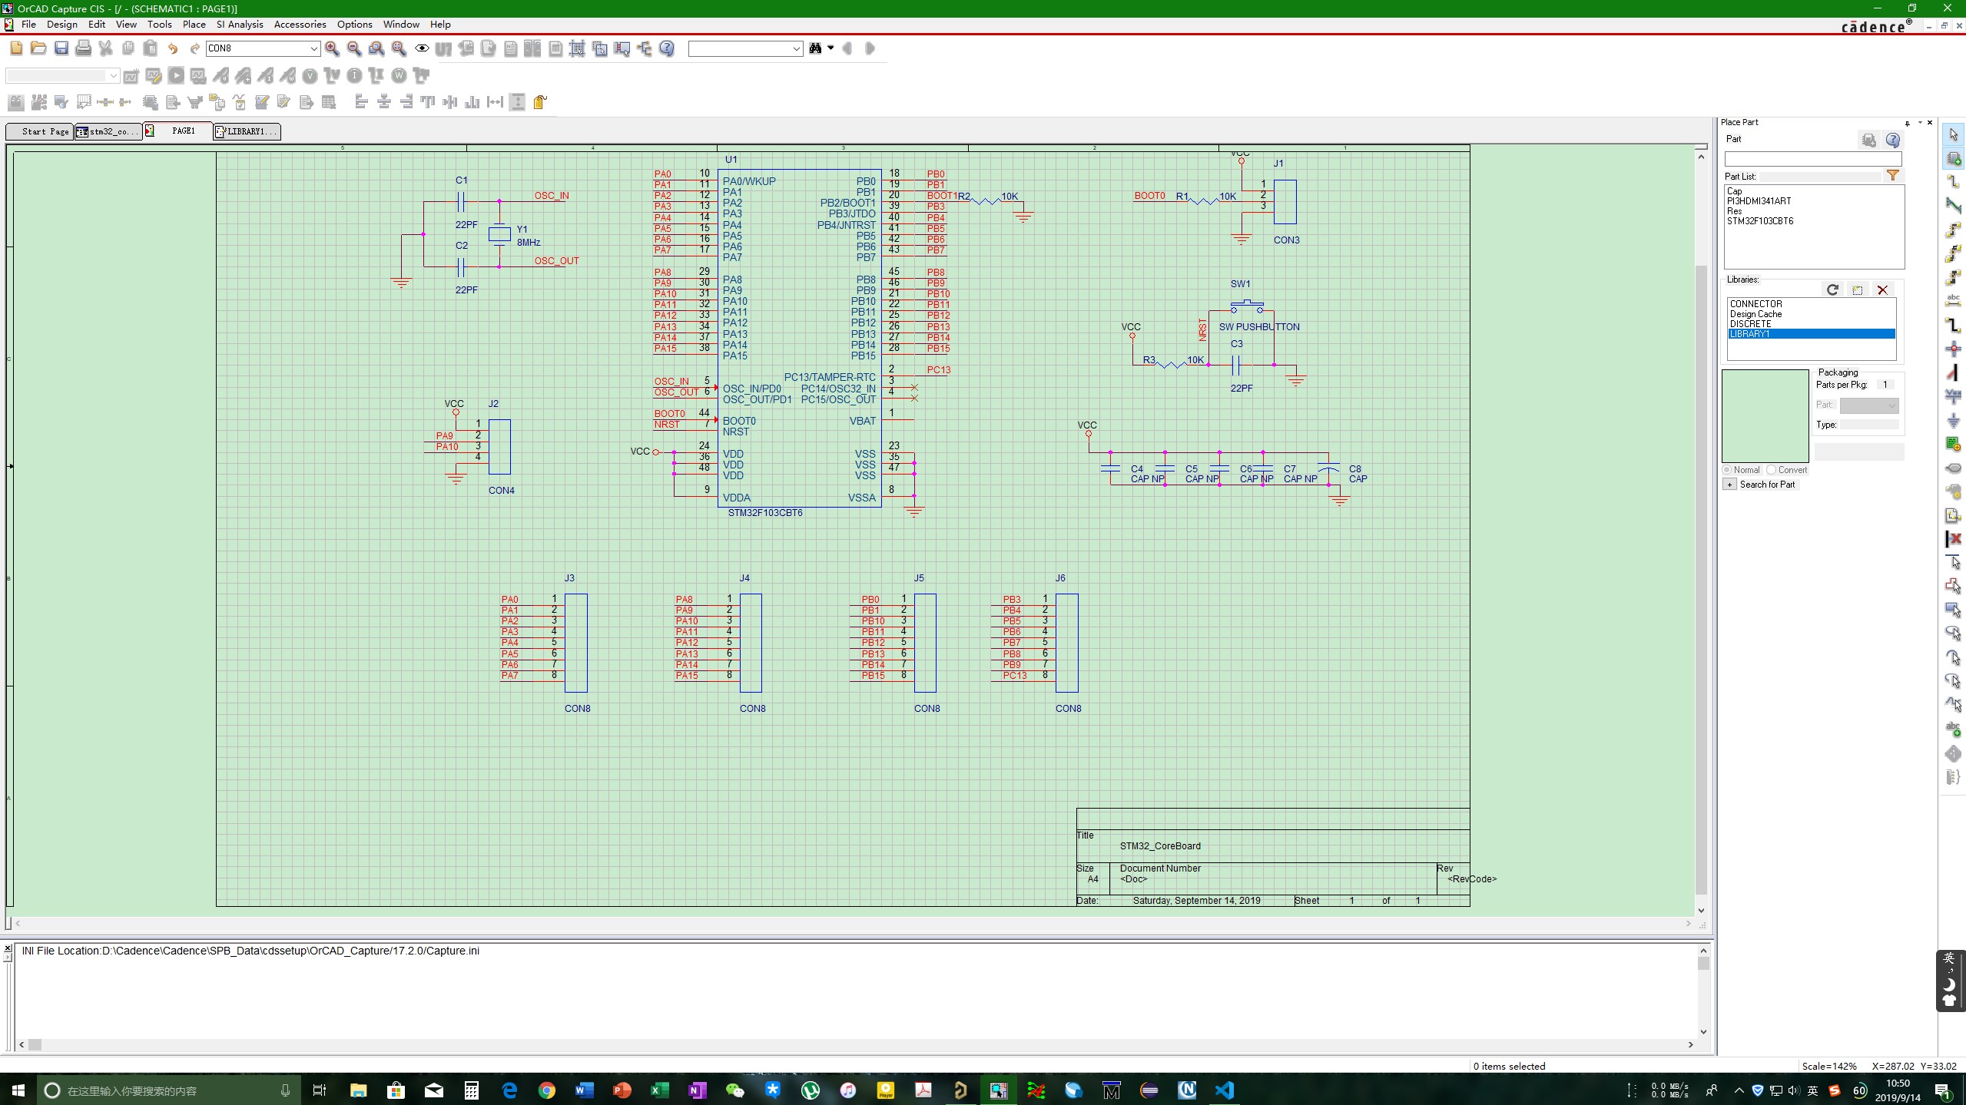The width and height of the screenshot is (1966, 1105).
Task: Select the Convert radio button
Action: 1772,470
